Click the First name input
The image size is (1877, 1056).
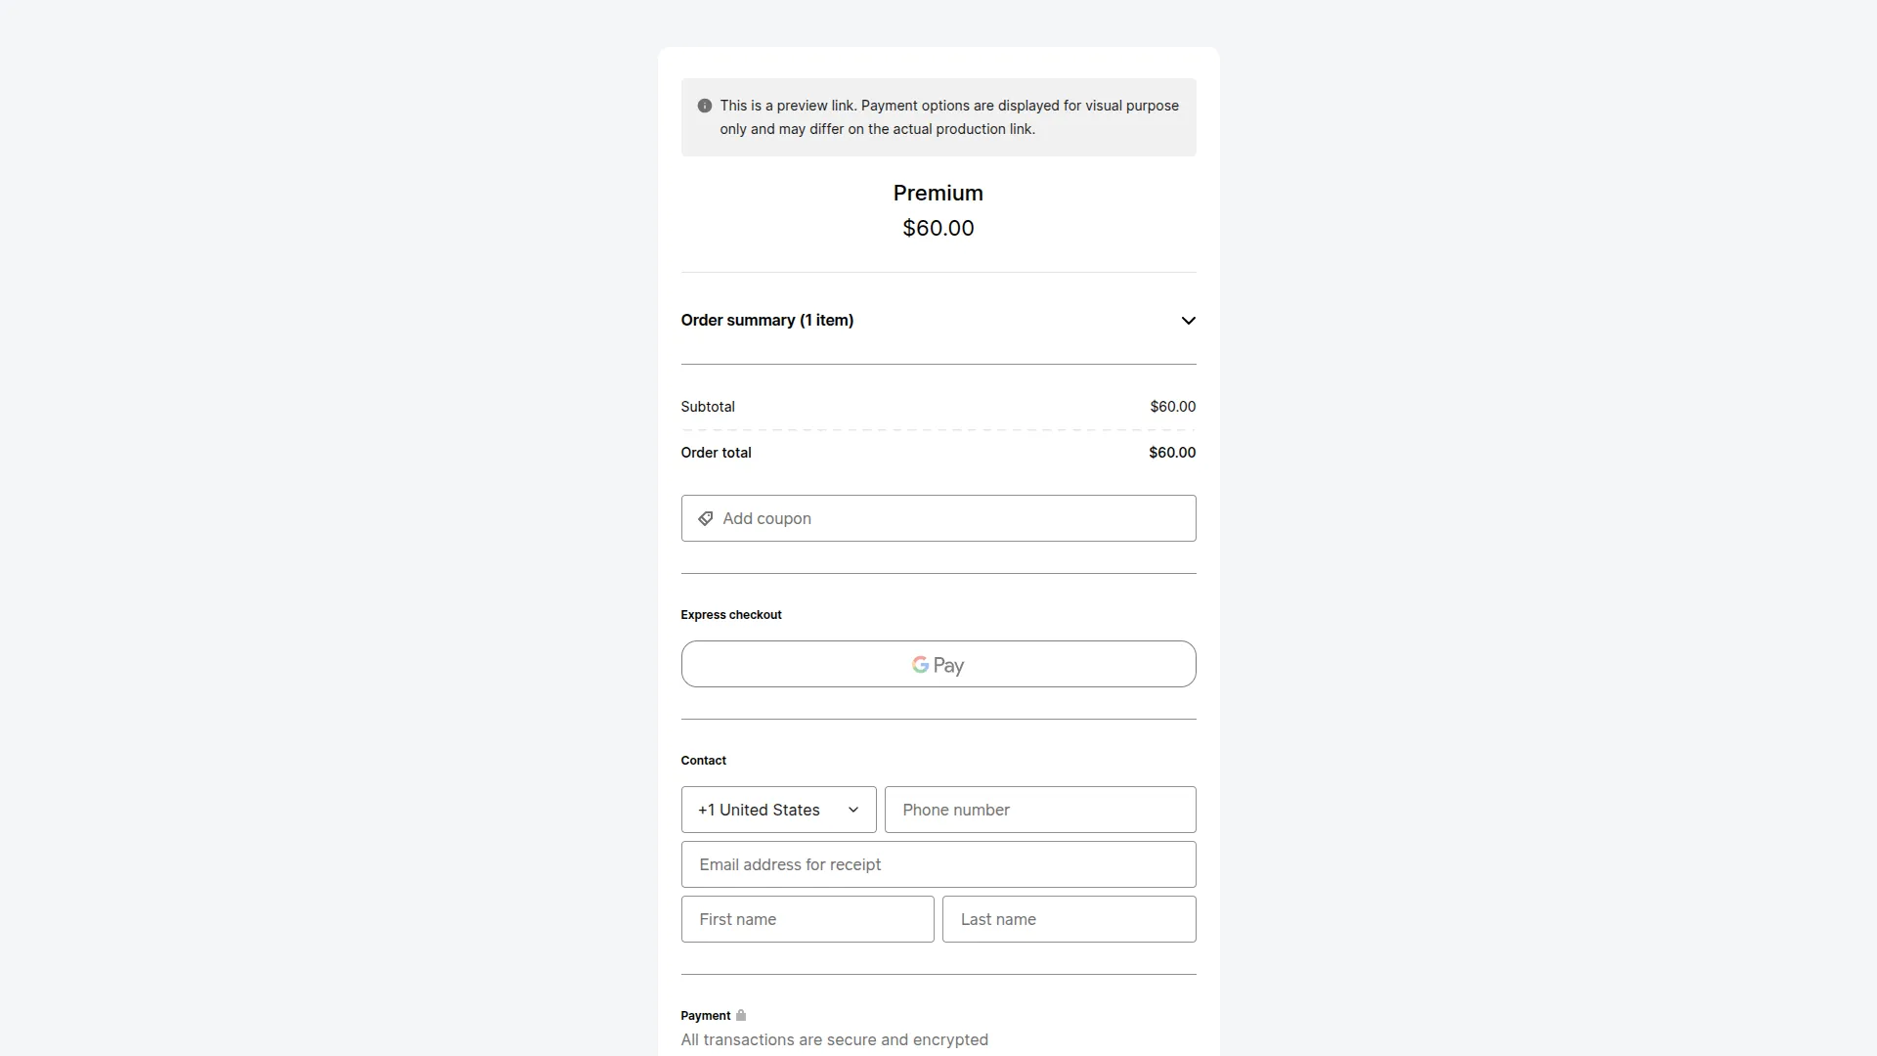click(x=807, y=919)
